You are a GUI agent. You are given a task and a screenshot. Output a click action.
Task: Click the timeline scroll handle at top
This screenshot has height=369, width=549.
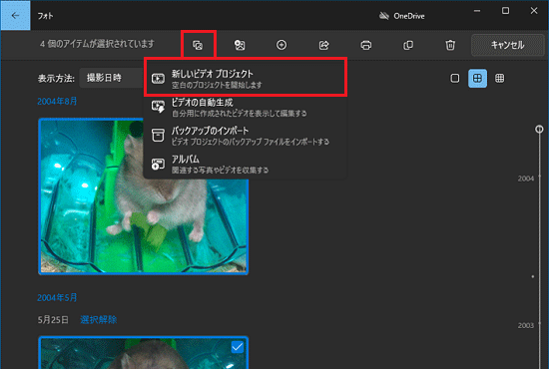[539, 129]
